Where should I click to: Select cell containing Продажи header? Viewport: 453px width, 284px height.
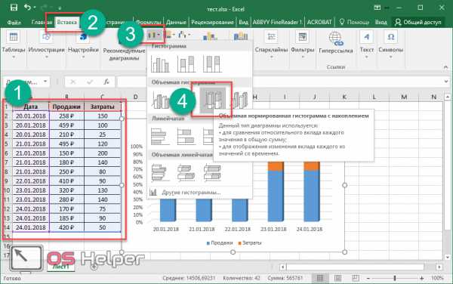coord(66,106)
